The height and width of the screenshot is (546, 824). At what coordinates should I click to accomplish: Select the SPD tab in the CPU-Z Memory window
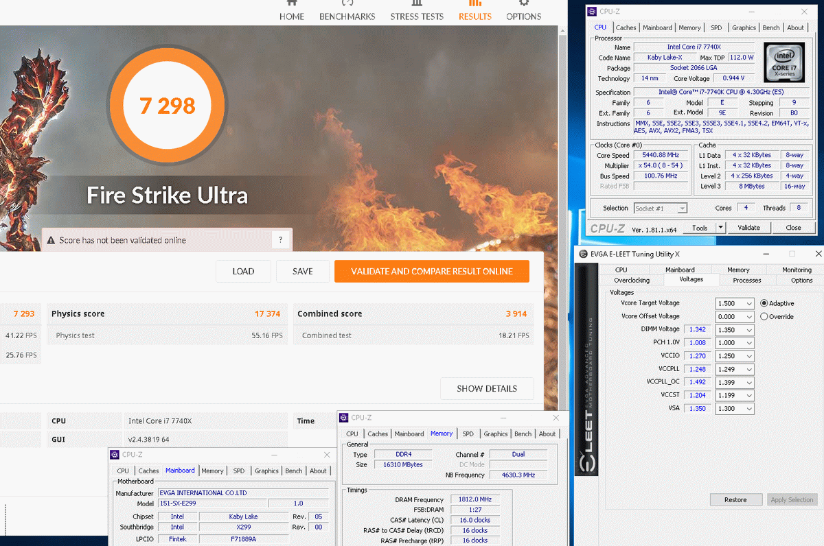tap(468, 434)
